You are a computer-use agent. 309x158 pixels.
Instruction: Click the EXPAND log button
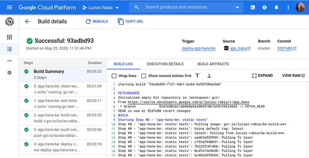click(x=263, y=76)
